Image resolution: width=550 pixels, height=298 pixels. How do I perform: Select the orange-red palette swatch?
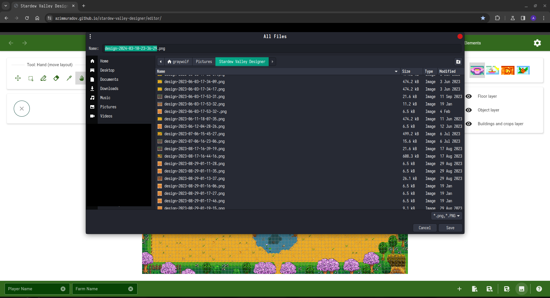pyautogui.click(x=508, y=70)
